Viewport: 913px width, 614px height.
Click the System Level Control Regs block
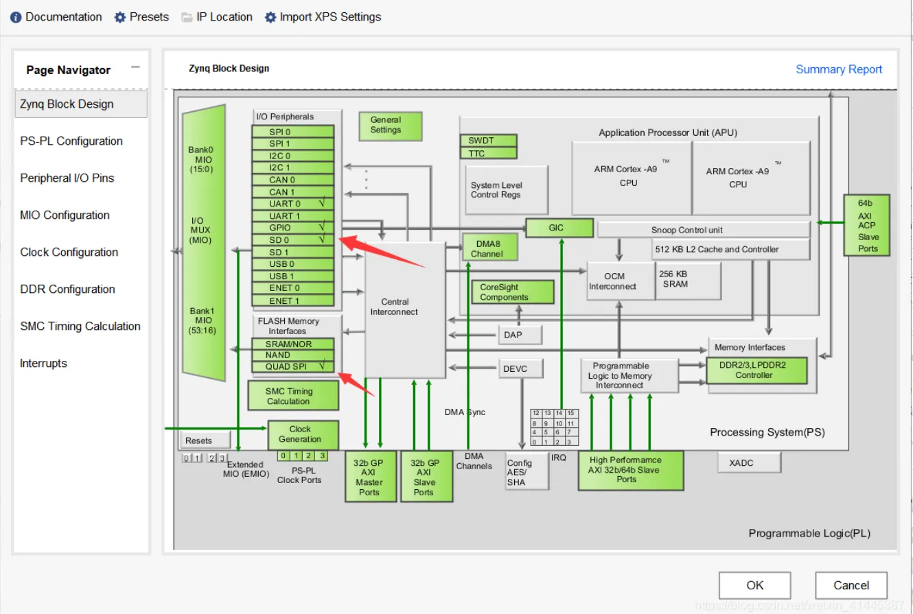[x=507, y=190]
